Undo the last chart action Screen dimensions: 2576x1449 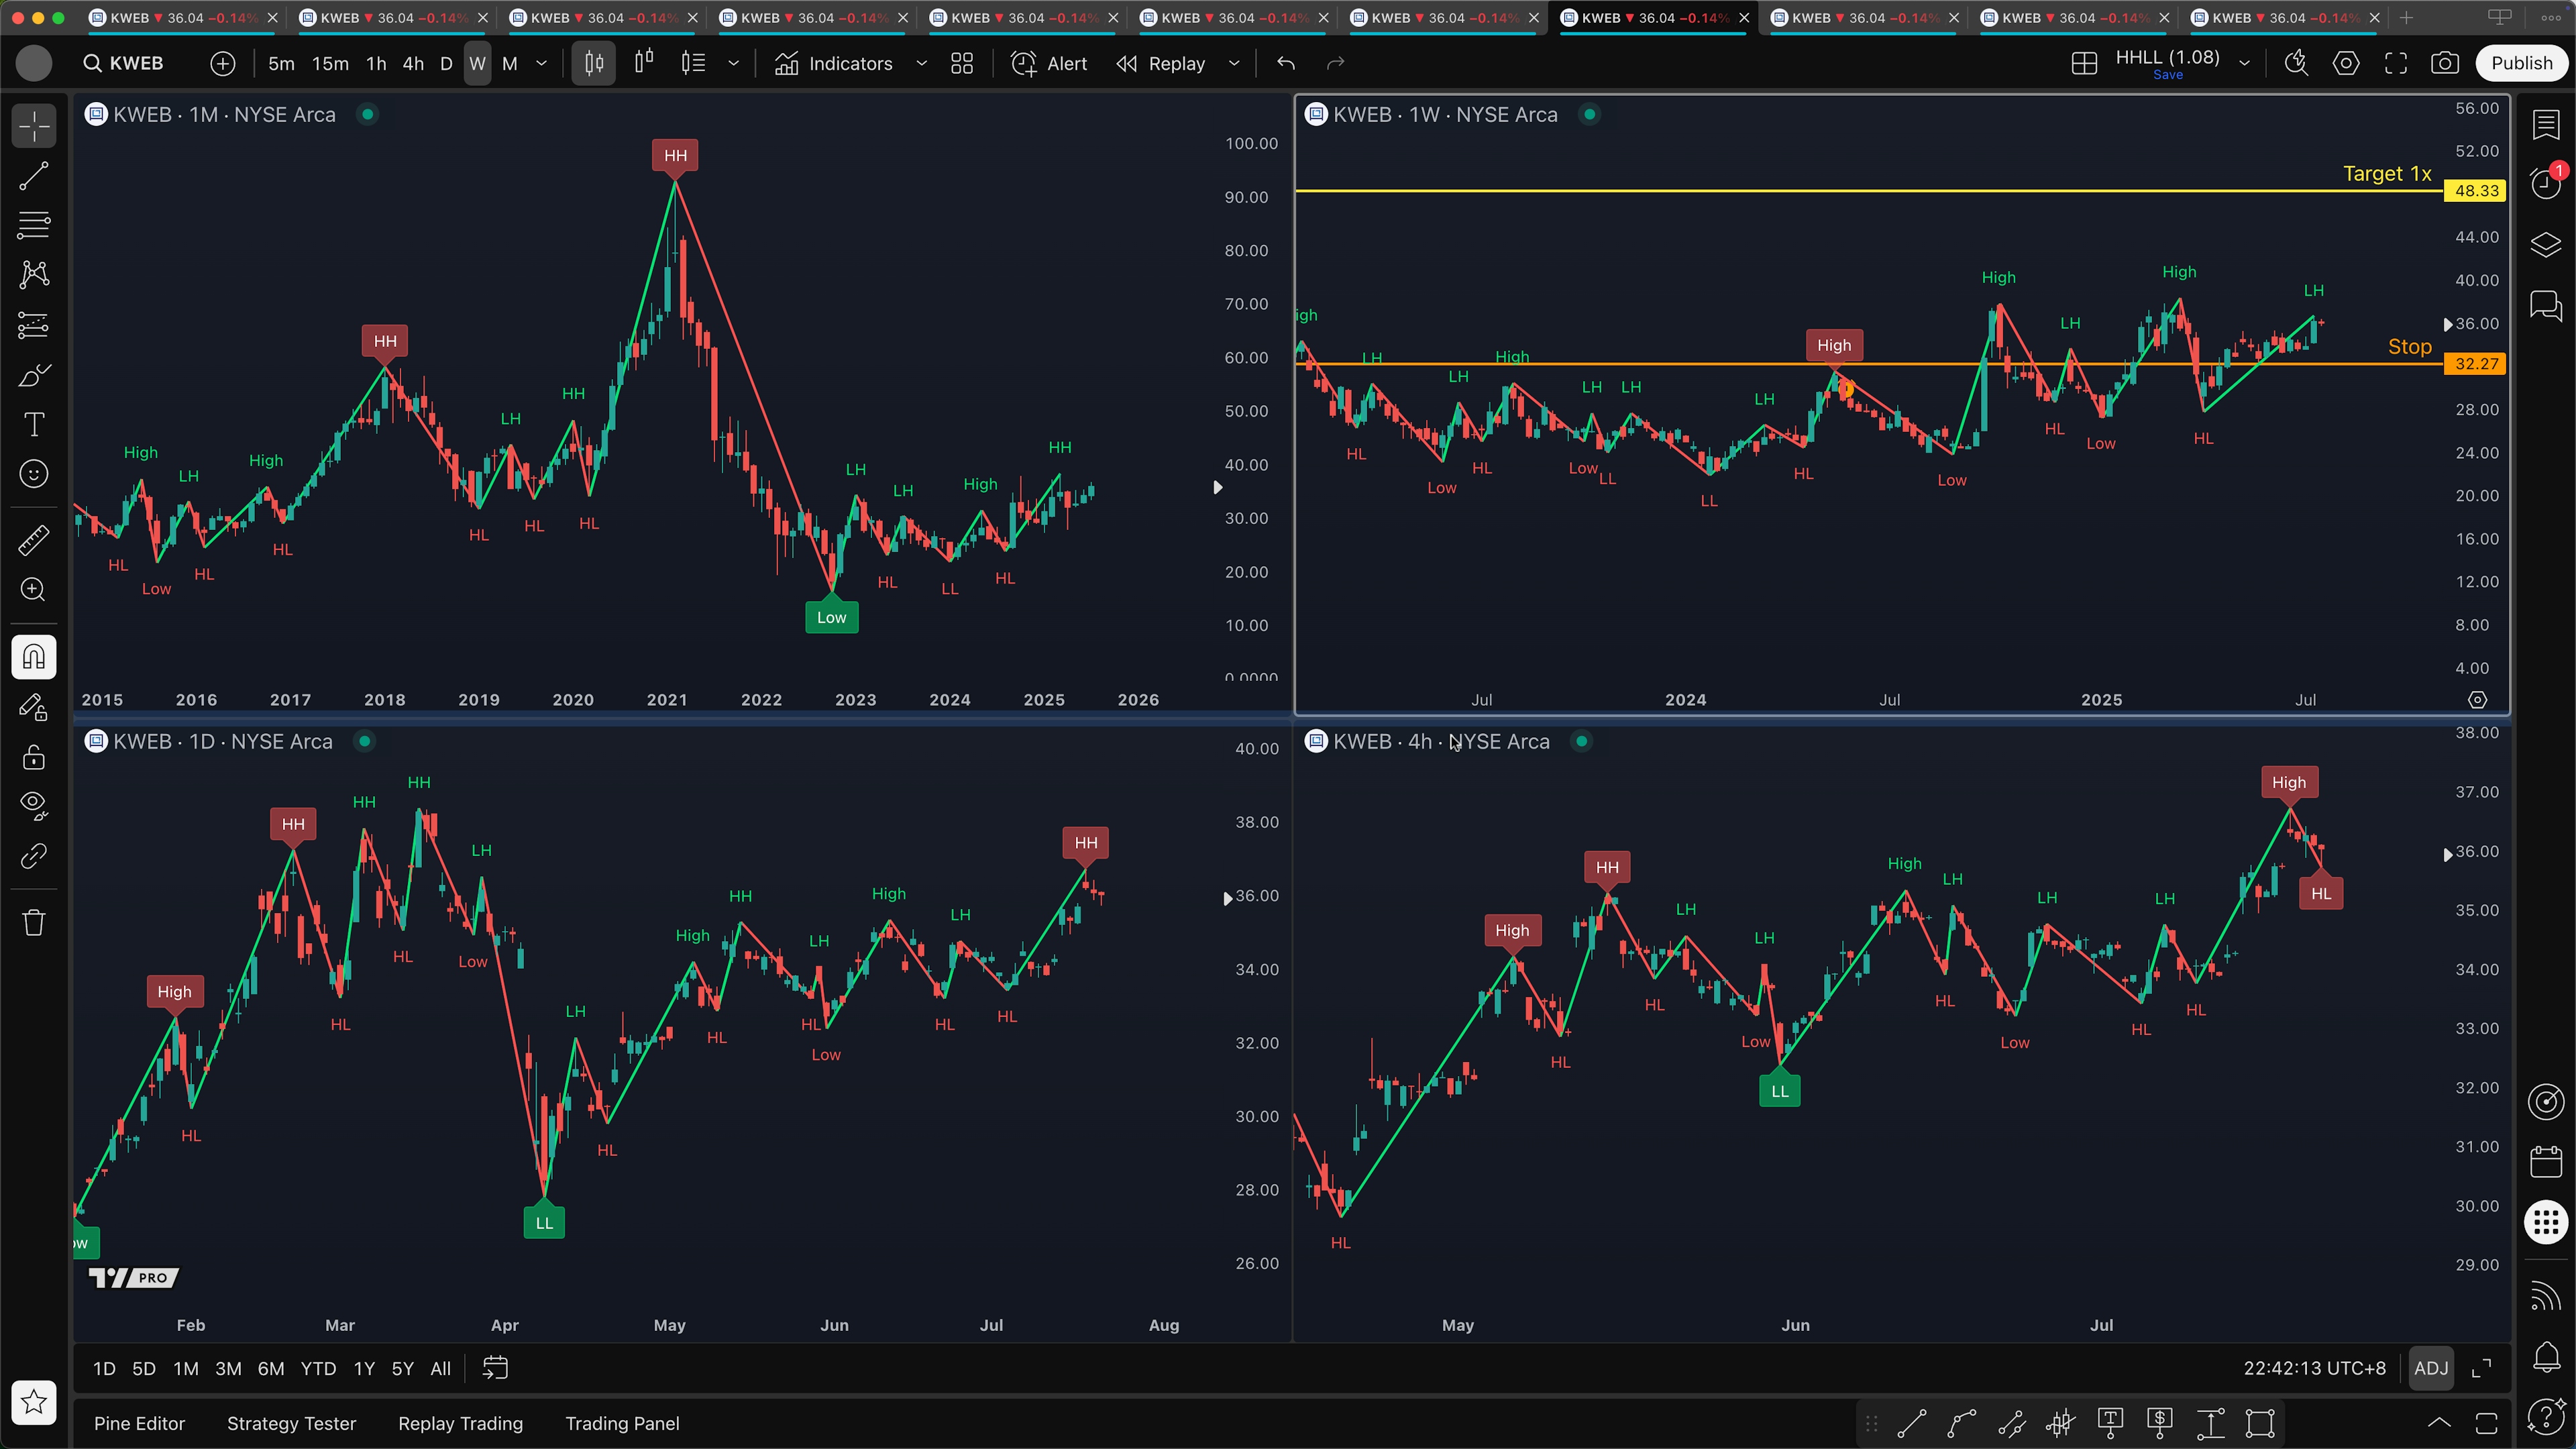pos(1286,63)
